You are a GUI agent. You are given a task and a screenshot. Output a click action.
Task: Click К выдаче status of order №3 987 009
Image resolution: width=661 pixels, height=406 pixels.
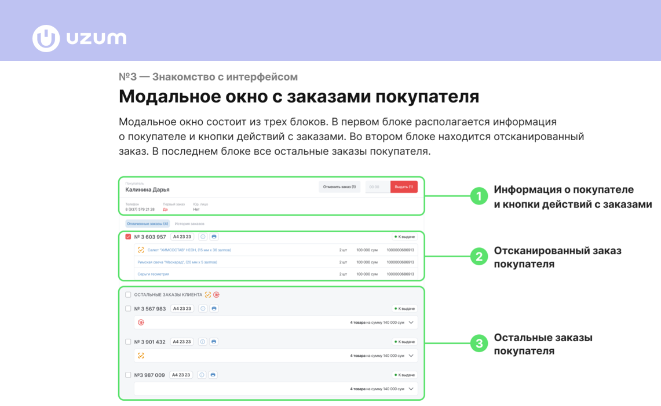pyautogui.click(x=405, y=375)
